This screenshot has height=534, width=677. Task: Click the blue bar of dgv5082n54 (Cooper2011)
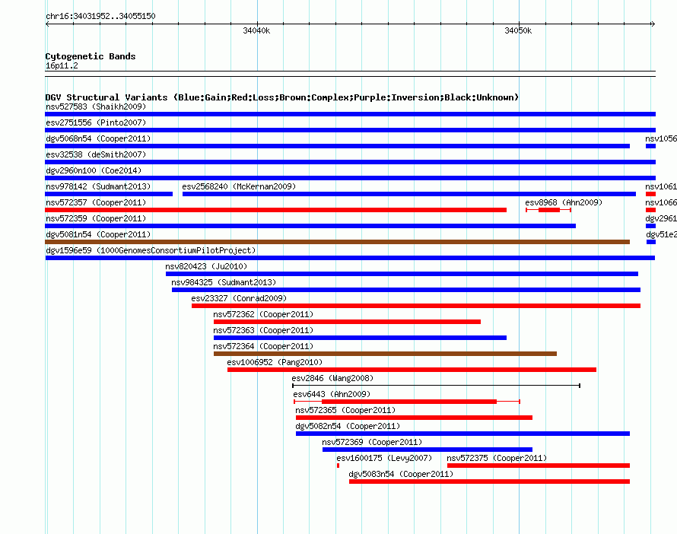point(462,434)
